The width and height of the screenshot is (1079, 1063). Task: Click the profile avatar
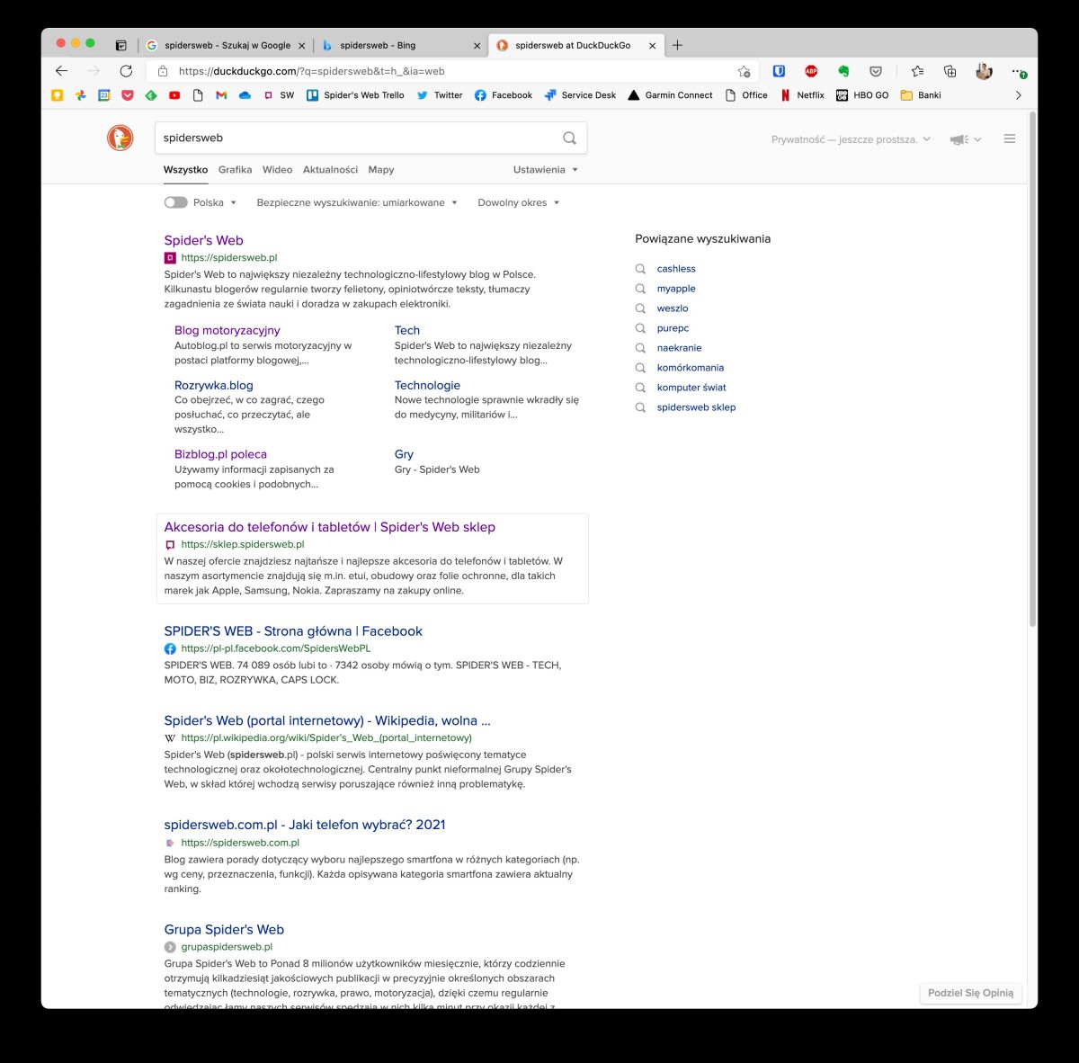(x=984, y=71)
